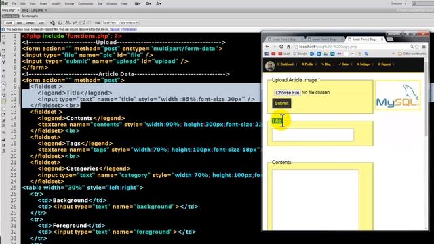Click the Title input field in document toolbar

[121, 22]
